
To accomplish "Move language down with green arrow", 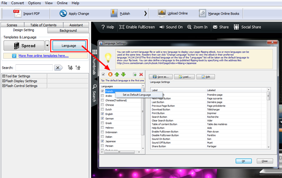I will click(x=123, y=74).
